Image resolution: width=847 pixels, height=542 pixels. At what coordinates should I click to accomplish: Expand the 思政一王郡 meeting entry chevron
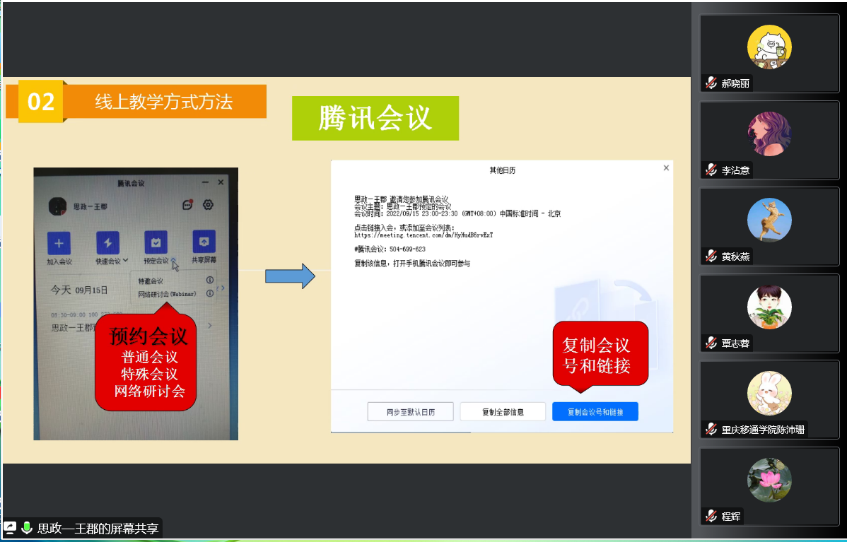coord(209,326)
